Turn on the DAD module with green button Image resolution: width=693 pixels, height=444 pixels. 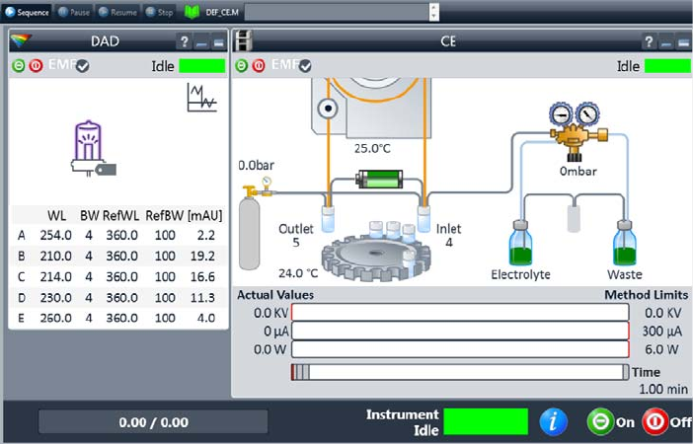(19, 66)
